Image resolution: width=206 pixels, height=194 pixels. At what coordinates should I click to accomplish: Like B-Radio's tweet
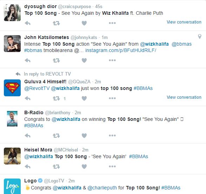pos(84,135)
